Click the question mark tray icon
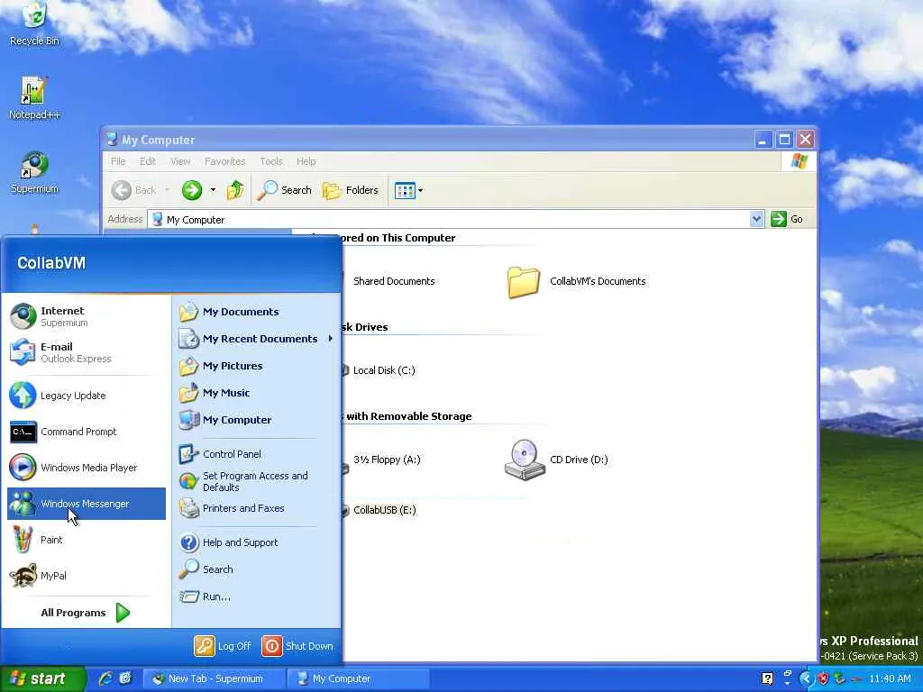This screenshot has width=923, height=692. [x=767, y=679]
